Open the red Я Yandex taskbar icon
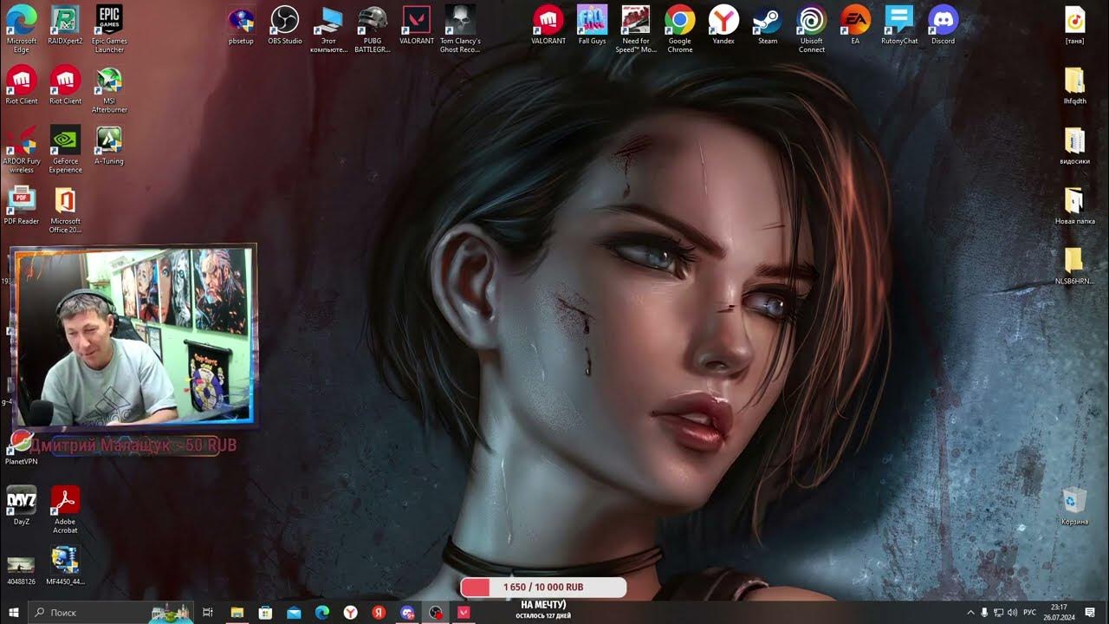The width and height of the screenshot is (1109, 624). (x=379, y=613)
